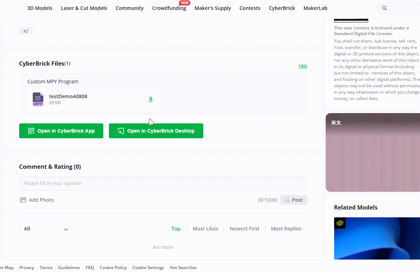Sort comments by Most Replies
Screen dimensions: 420x273
click(286, 229)
